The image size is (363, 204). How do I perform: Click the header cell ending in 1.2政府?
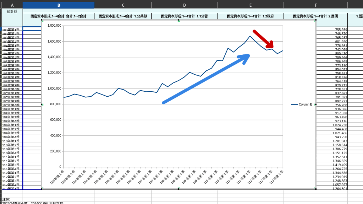point(250,16)
